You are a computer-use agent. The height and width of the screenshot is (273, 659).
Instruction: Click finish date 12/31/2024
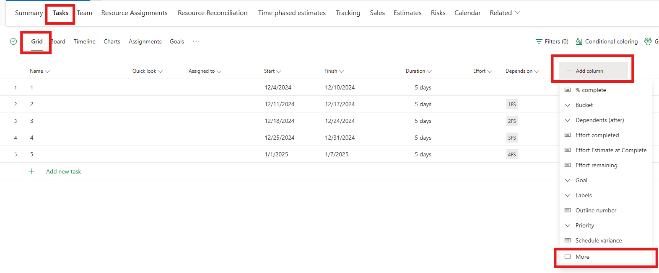click(340, 138)
